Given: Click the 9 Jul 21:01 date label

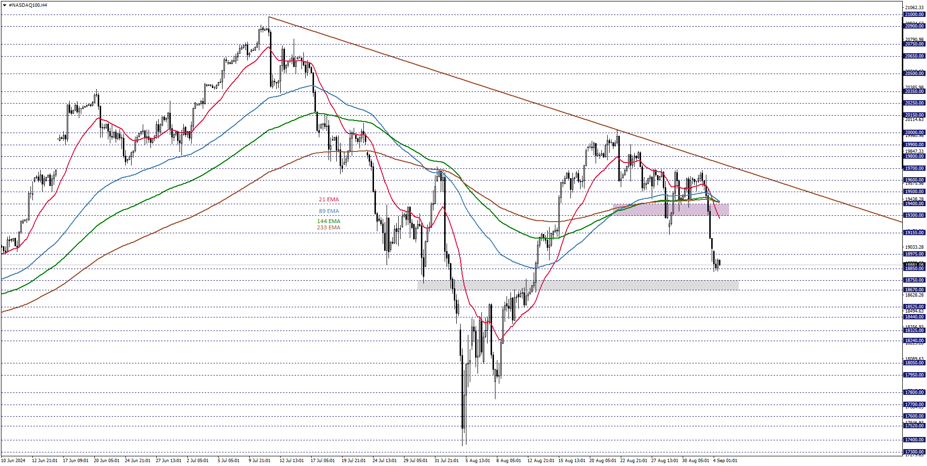Looking at the screenshot, I should 259,461.
